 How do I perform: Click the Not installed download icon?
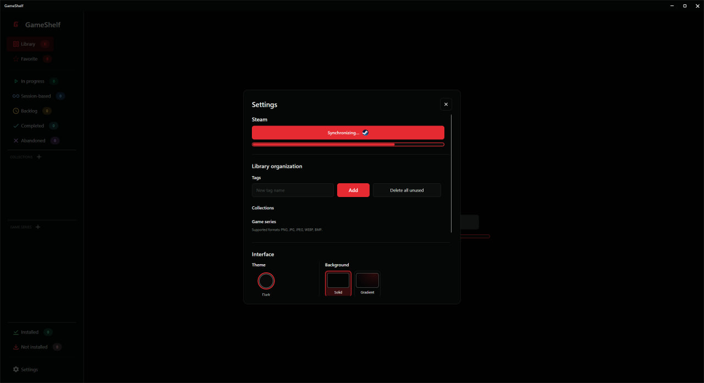tap(16, 347)
